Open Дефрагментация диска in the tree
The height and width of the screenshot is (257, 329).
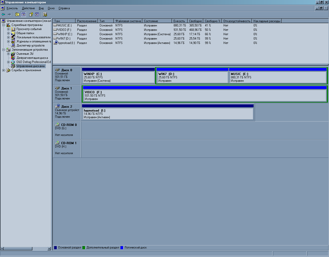tap(32, 58)
